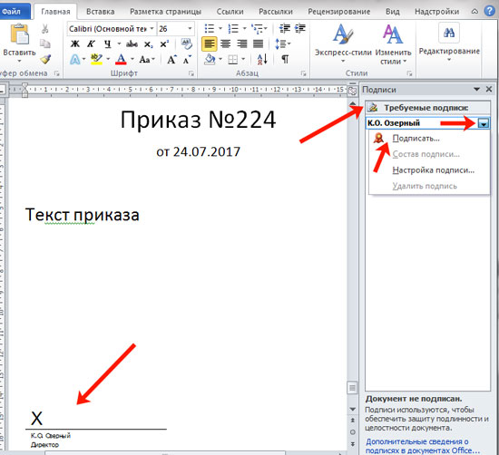499x455 pixels.
Task: Open dropdown arrow next to К.О. Озерный
Action: pos(484,123)
